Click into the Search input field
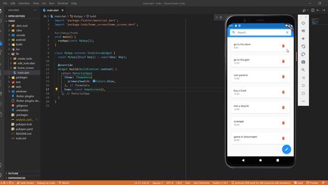This screenshot has width=328, height=185. click(260, 32)
